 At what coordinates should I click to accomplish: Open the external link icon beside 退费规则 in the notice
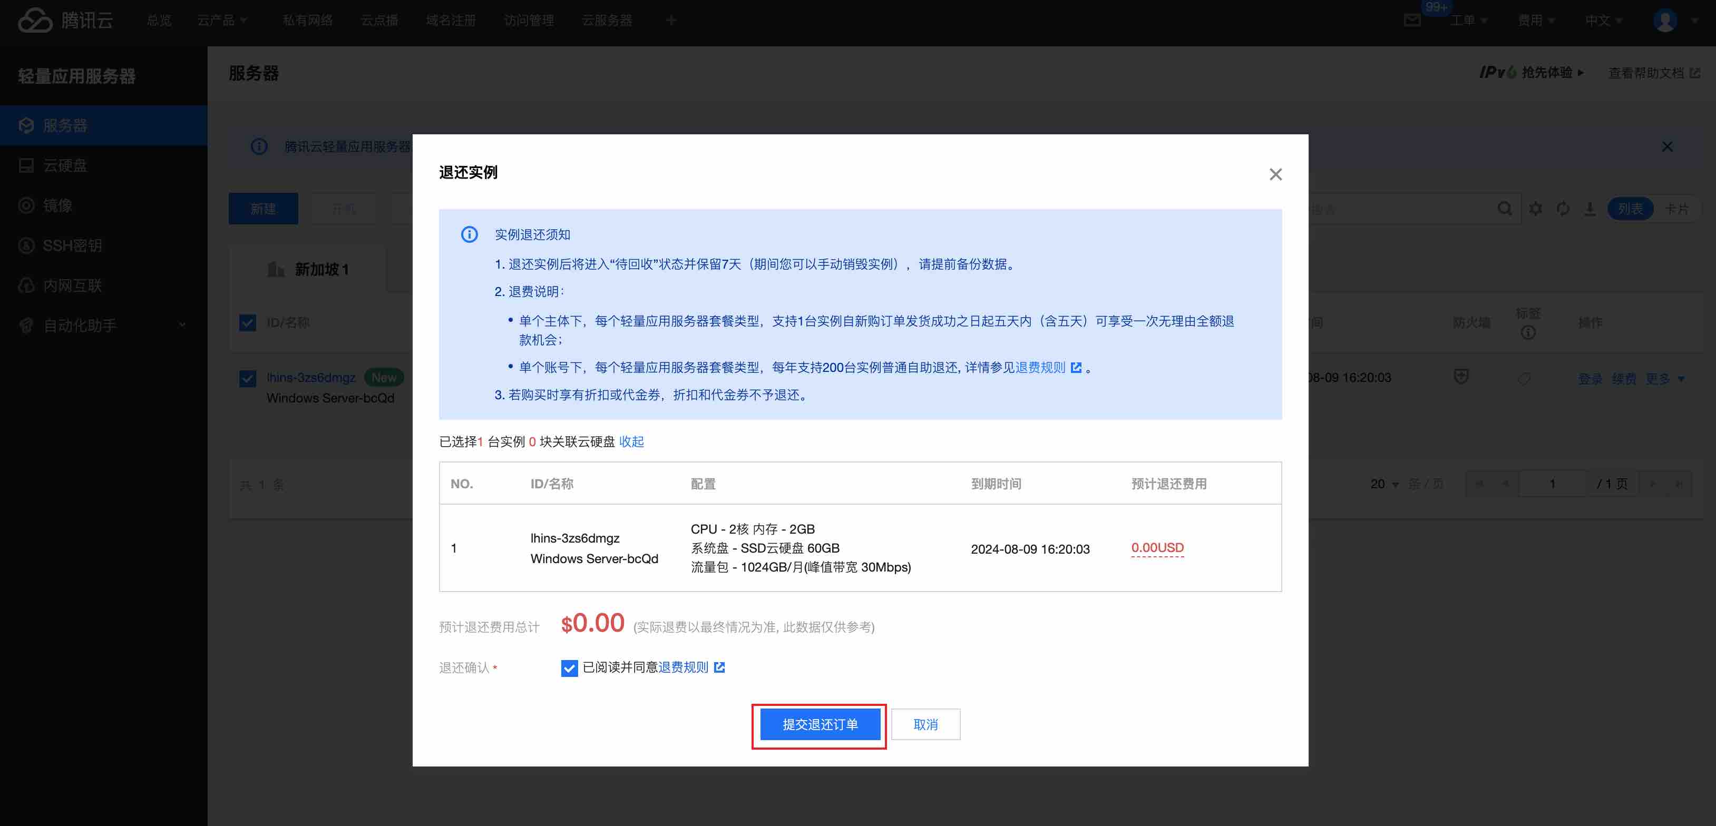[x=1076, y=367]
